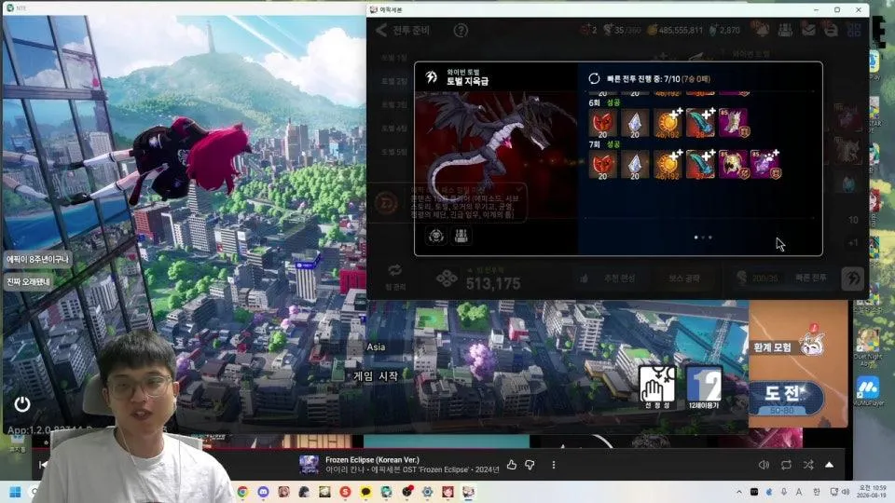The height and width of the screenshot is (503, 895).
Task: Open the Asia server selector
Action: point(376,347)
